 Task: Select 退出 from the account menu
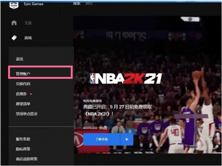coord(19,59)
